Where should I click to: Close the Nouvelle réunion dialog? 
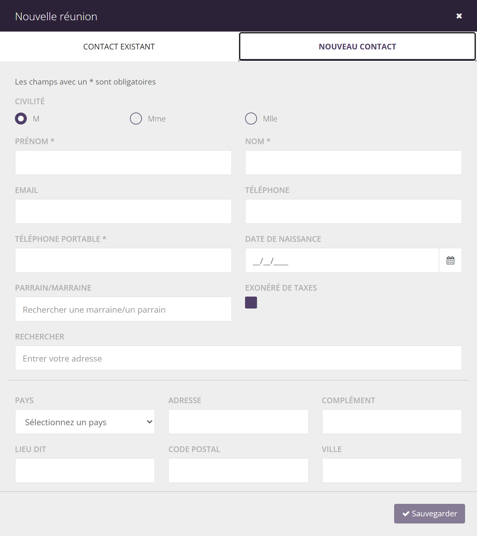tap(459, 16)
